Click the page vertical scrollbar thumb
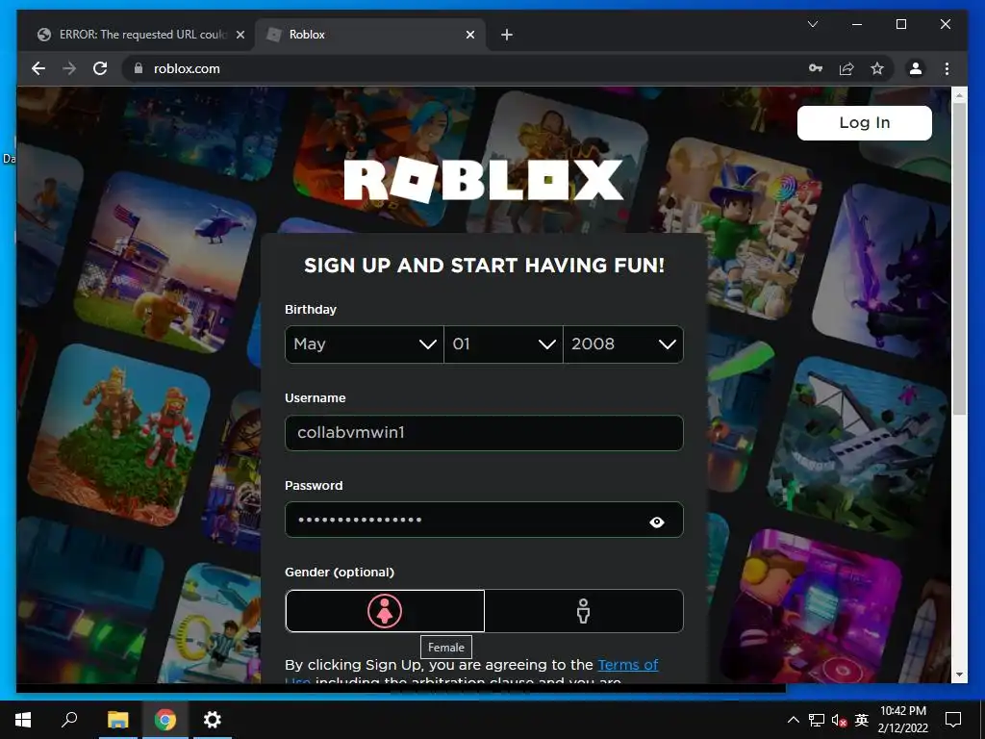 pos(959,258)
